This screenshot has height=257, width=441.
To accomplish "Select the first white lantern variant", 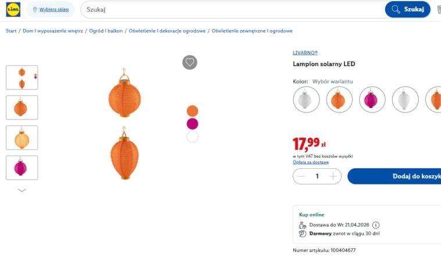I will click(306, 99).
